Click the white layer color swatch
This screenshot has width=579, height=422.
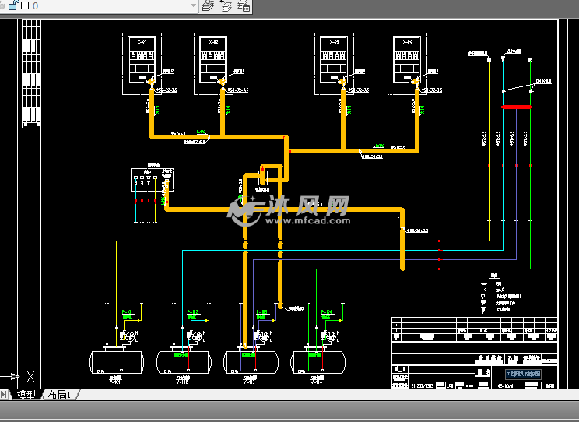pos(24,5)
